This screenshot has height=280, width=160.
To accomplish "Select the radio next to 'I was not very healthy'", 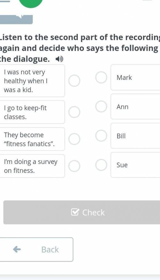I will [x=74, y=81].
